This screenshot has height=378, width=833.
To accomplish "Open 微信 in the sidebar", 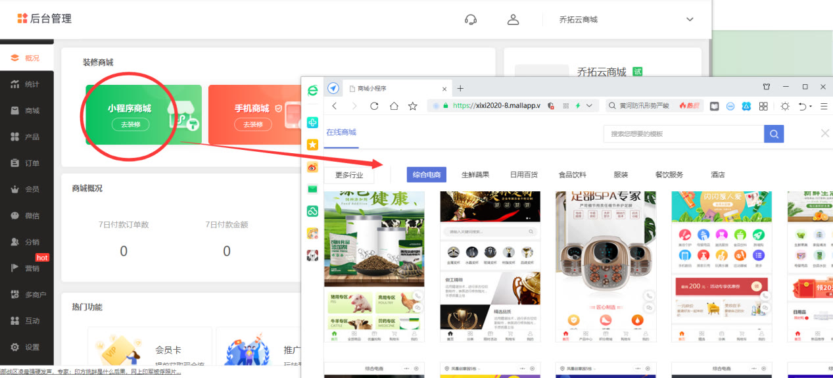I will click(26, 216).
